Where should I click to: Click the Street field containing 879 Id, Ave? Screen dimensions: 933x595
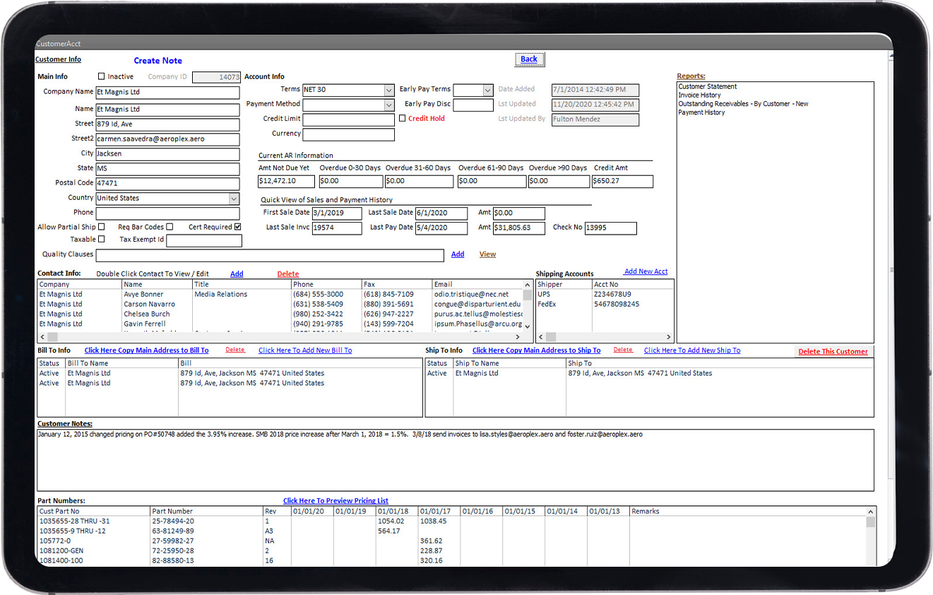click(167, 124)
